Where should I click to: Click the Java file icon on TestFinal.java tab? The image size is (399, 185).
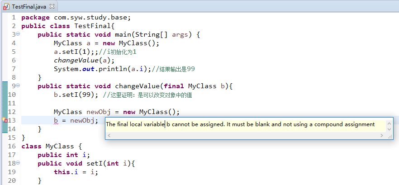6,7
